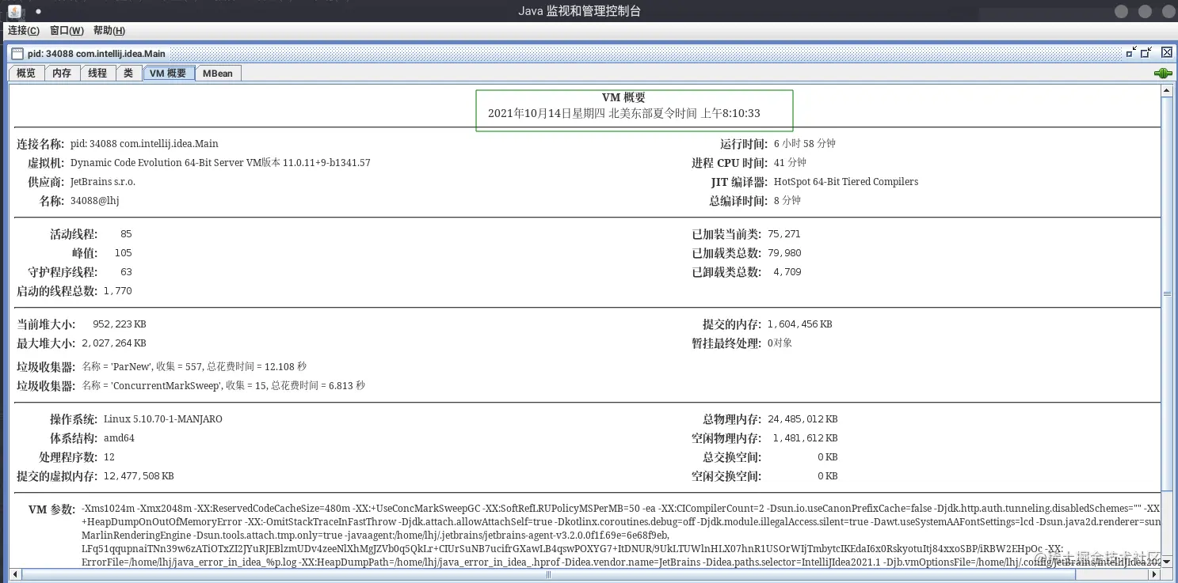Screen dimensions: 1178x583
Task: Click name value '34088@lhj'
Action: (x=95, y=201)
